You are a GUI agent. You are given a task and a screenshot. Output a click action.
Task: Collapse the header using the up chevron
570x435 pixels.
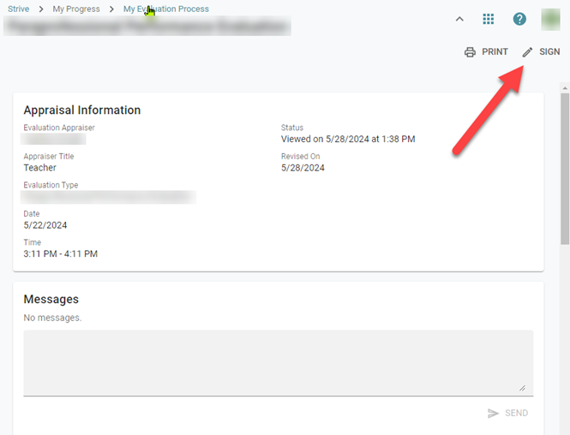(459, 19)
